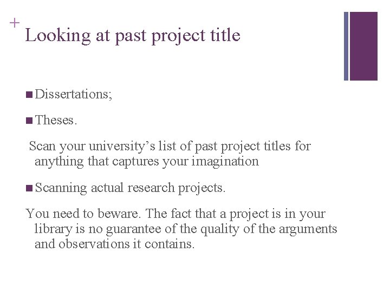The height and width of the screenshot is (292, 390).
Task: Click the thin blue vertical bar
Action: pyautogui.click(x=346, y=46)
